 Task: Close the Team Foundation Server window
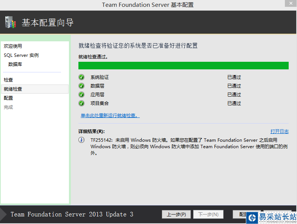291,3
